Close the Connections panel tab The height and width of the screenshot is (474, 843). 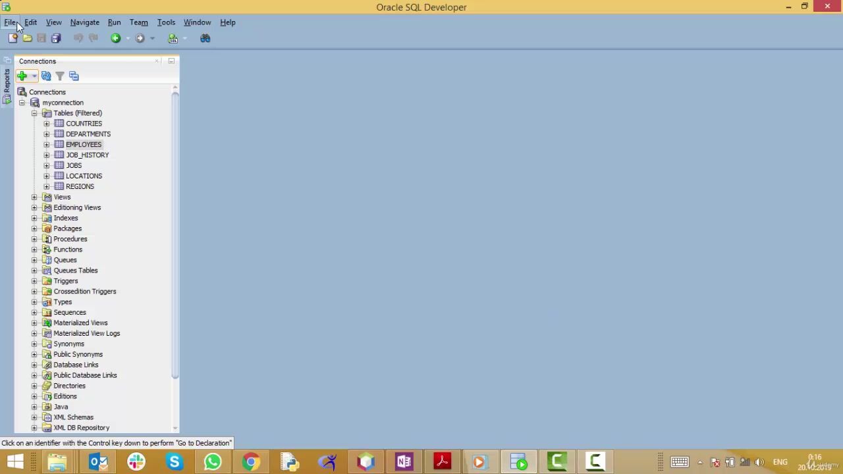tap(157, 61)
